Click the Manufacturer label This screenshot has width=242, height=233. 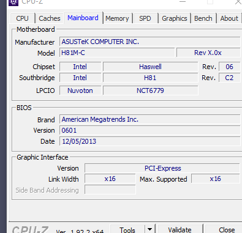point(35,42)
